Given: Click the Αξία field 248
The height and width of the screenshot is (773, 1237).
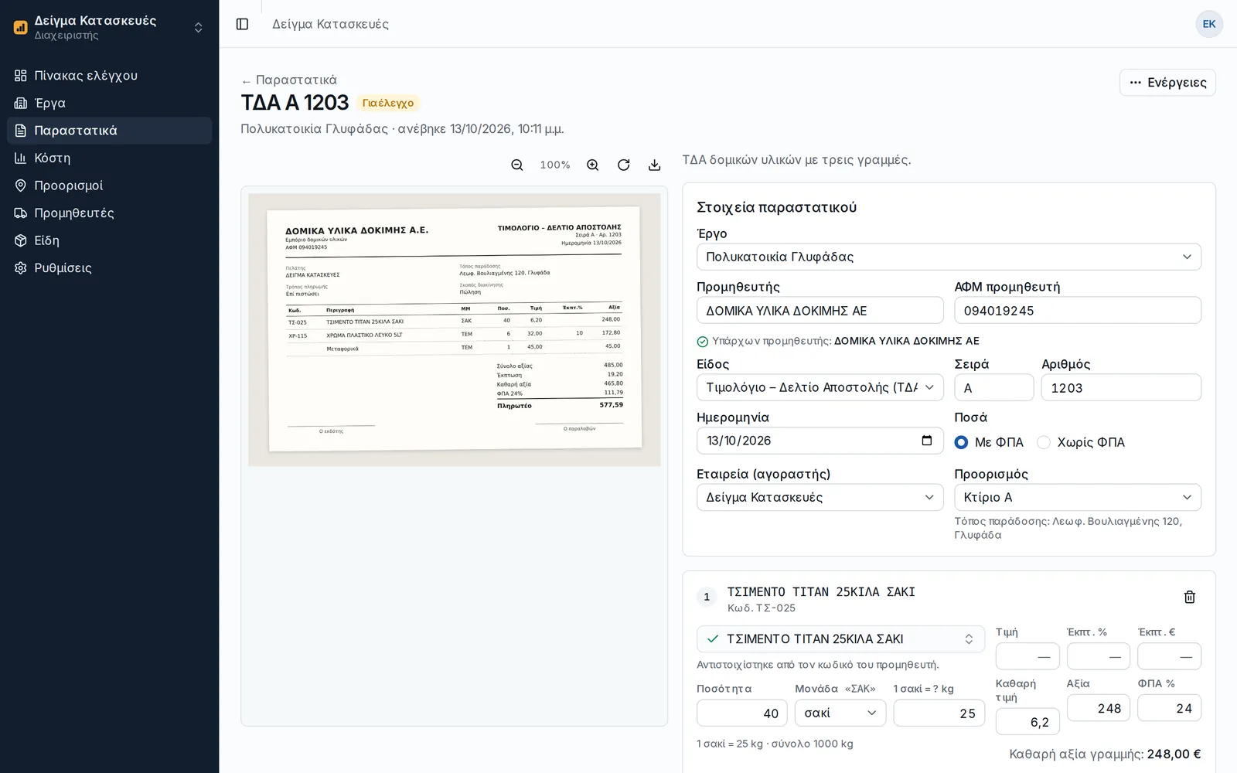Looking at the screenshot, I should [x=1099, y=707].
